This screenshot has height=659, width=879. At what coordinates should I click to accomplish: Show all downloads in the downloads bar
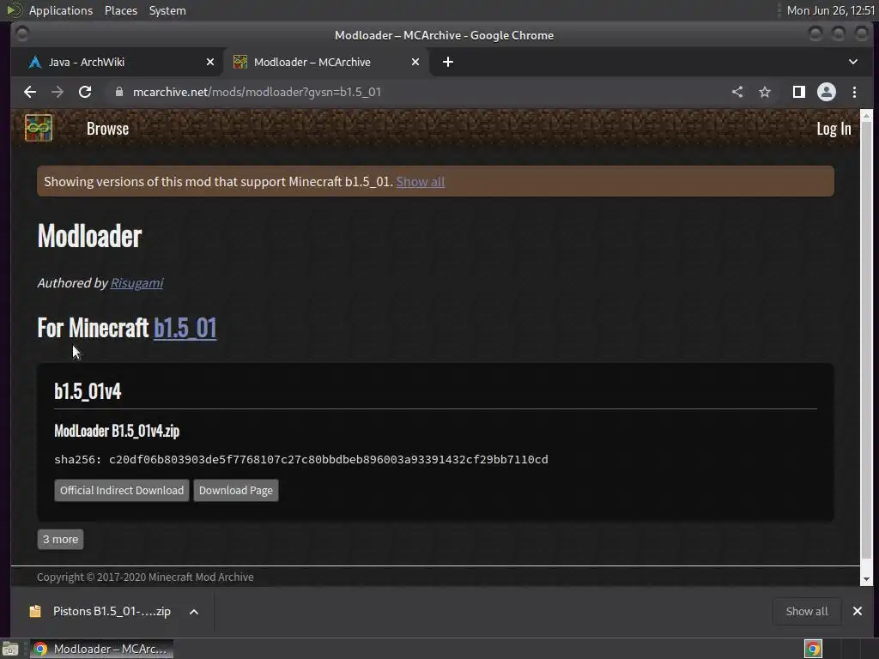coord(807,611)
